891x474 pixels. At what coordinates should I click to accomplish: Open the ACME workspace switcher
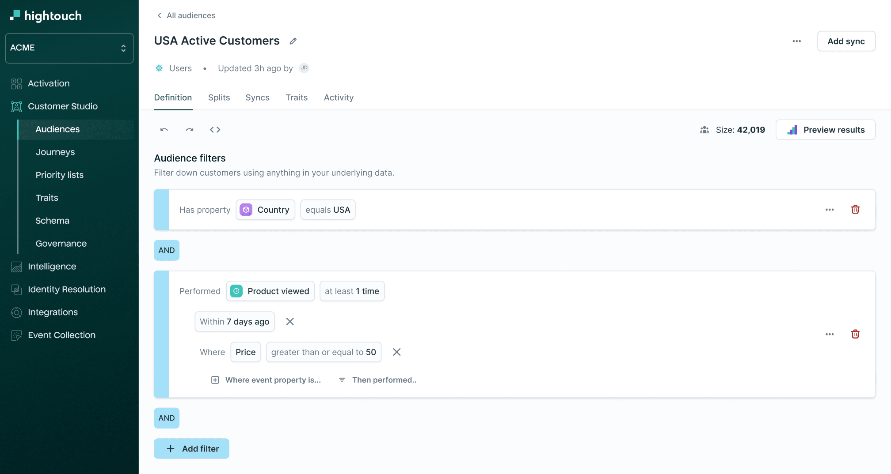69,48
